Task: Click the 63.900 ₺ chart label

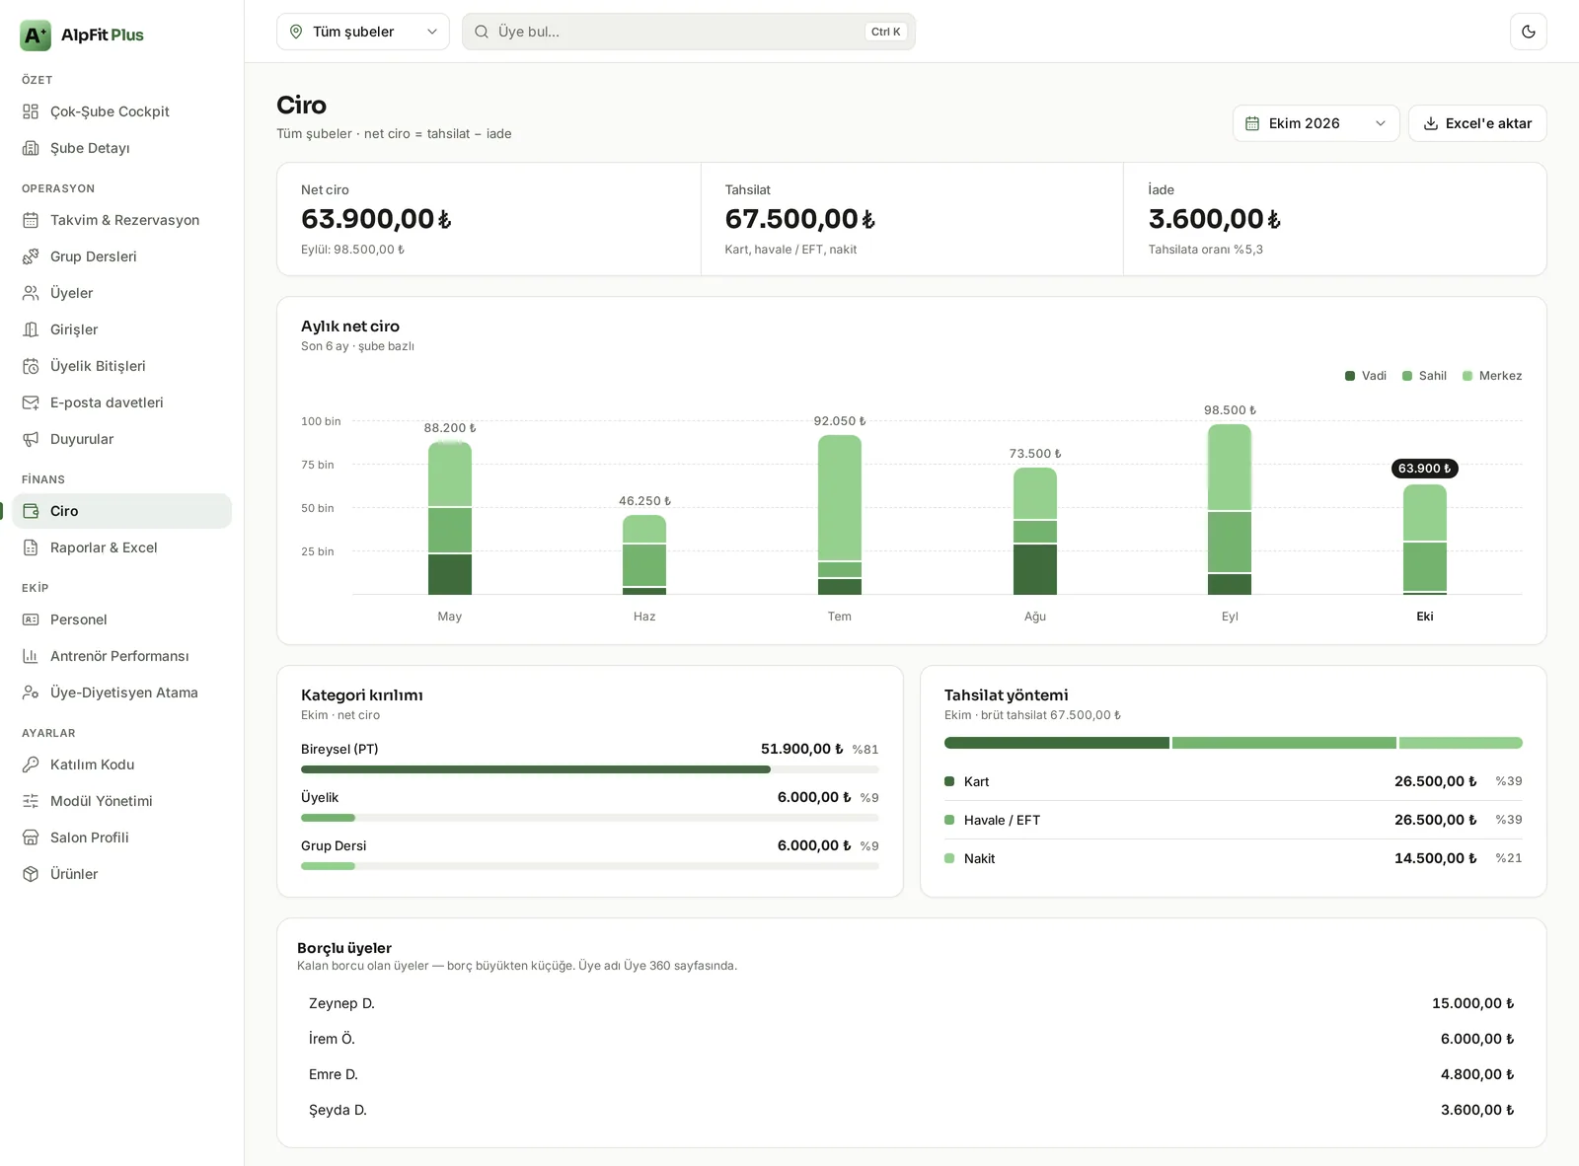Action: pos(1425,469)
